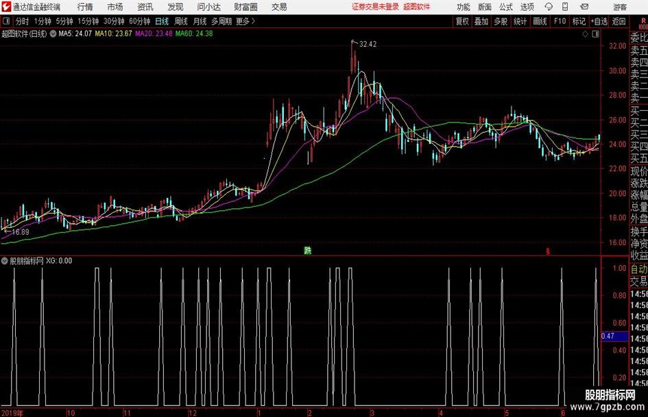Open the 行情 menu

[85, 7]
